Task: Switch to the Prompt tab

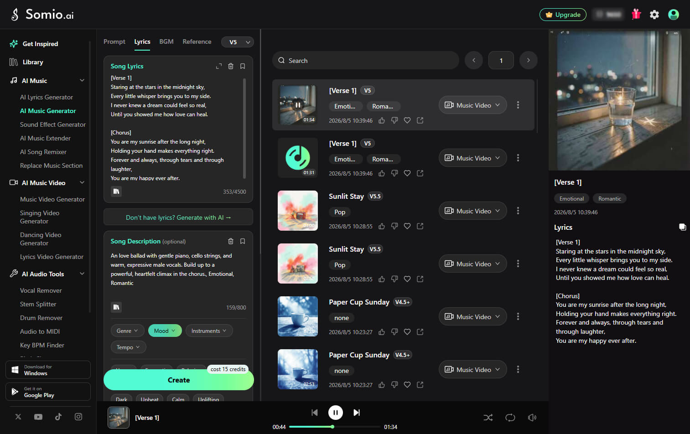Action: pos(114,41)
